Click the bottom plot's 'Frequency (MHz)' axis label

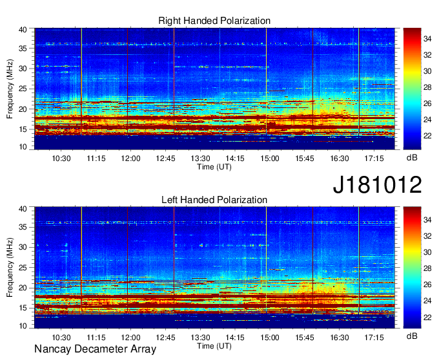[x=10, y=268]
